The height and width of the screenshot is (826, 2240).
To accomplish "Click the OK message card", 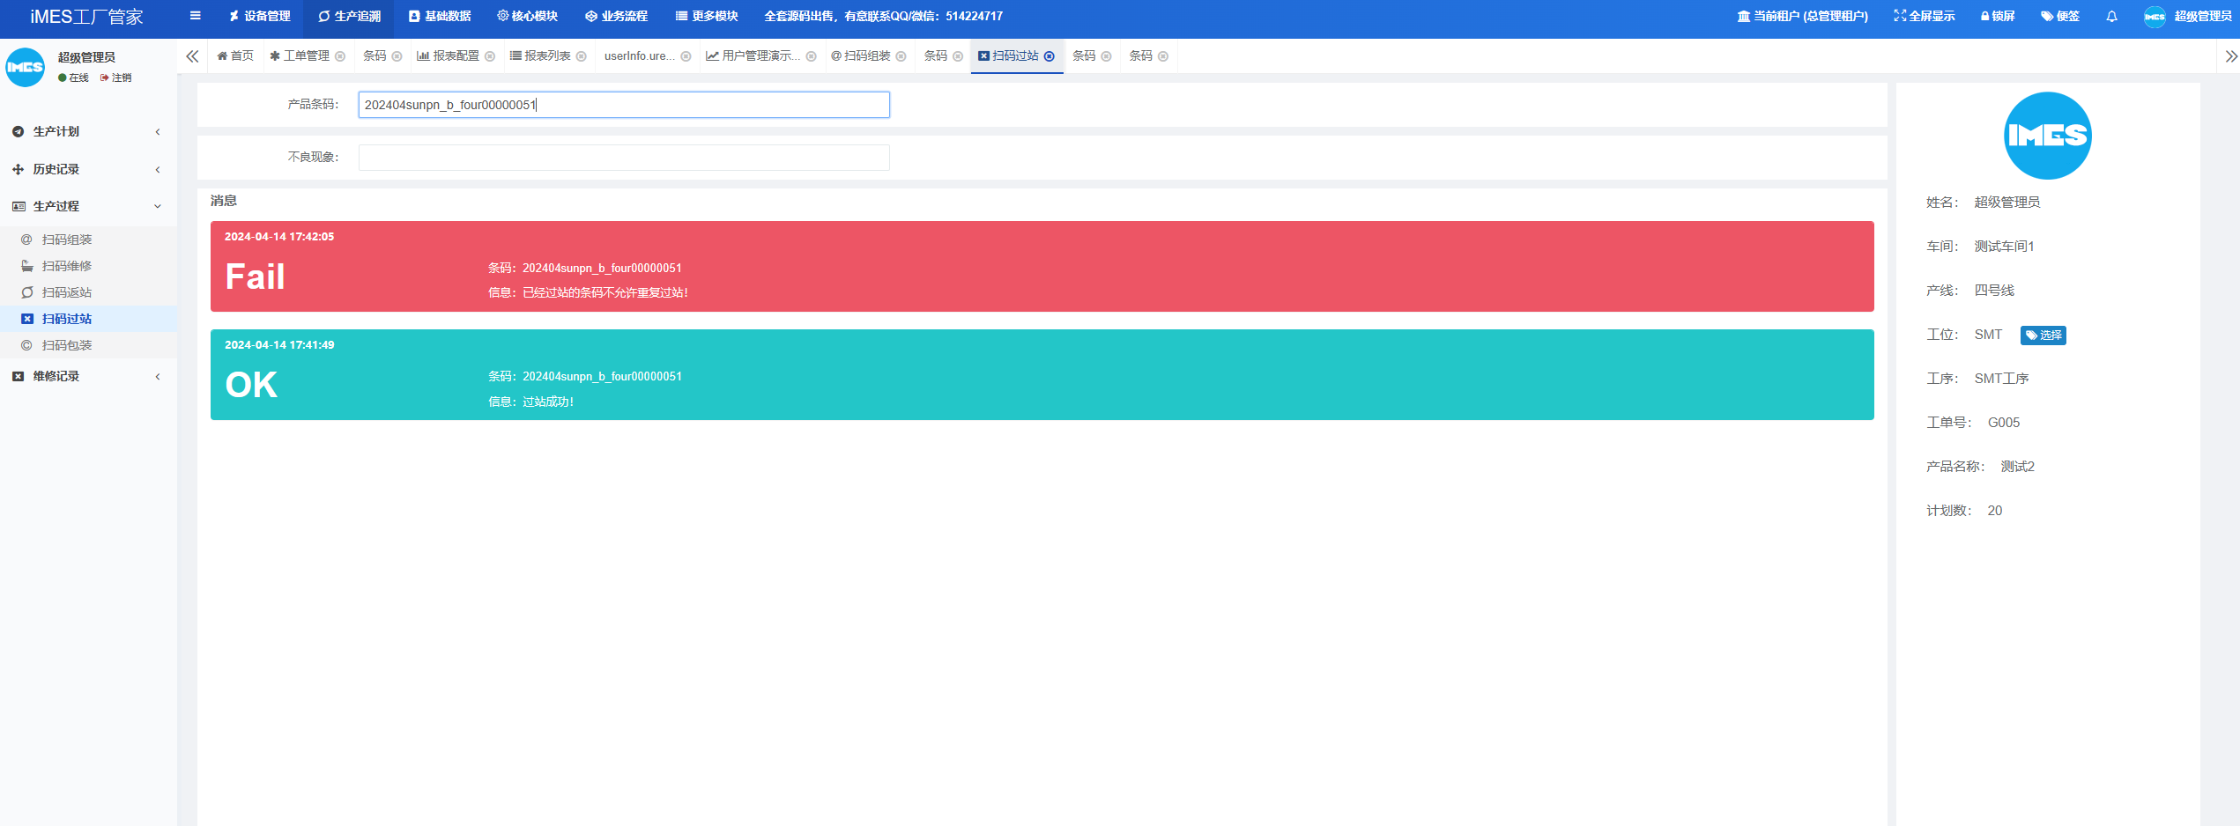I will [x=1042, y=374].
